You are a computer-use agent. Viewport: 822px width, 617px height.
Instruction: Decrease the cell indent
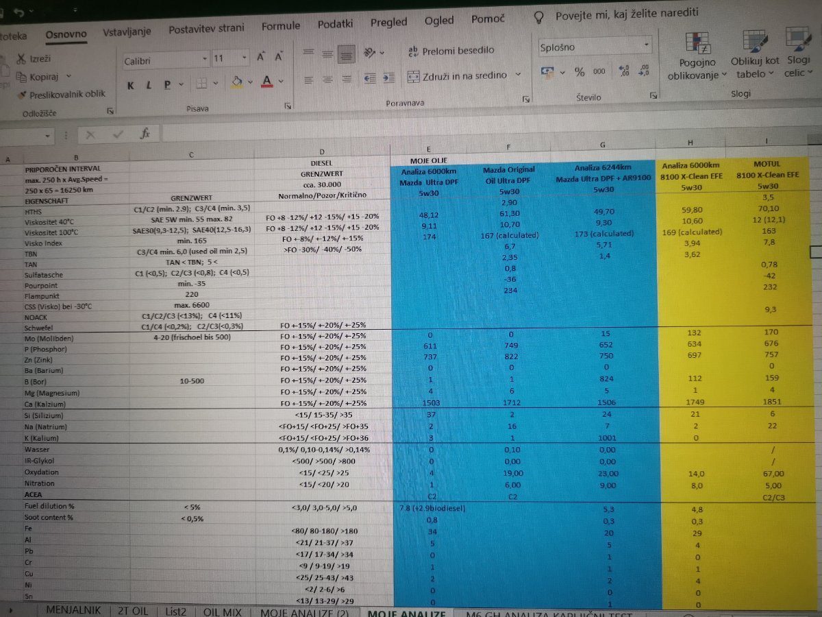[x=371, y=77]
